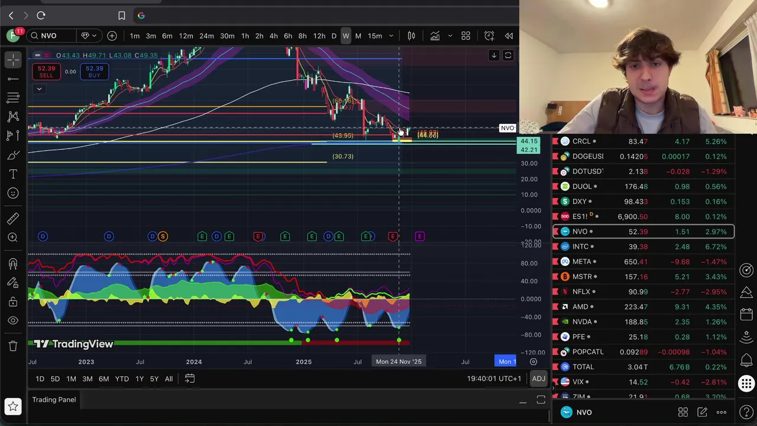Open the emoji icons tool

coord(13,193)
